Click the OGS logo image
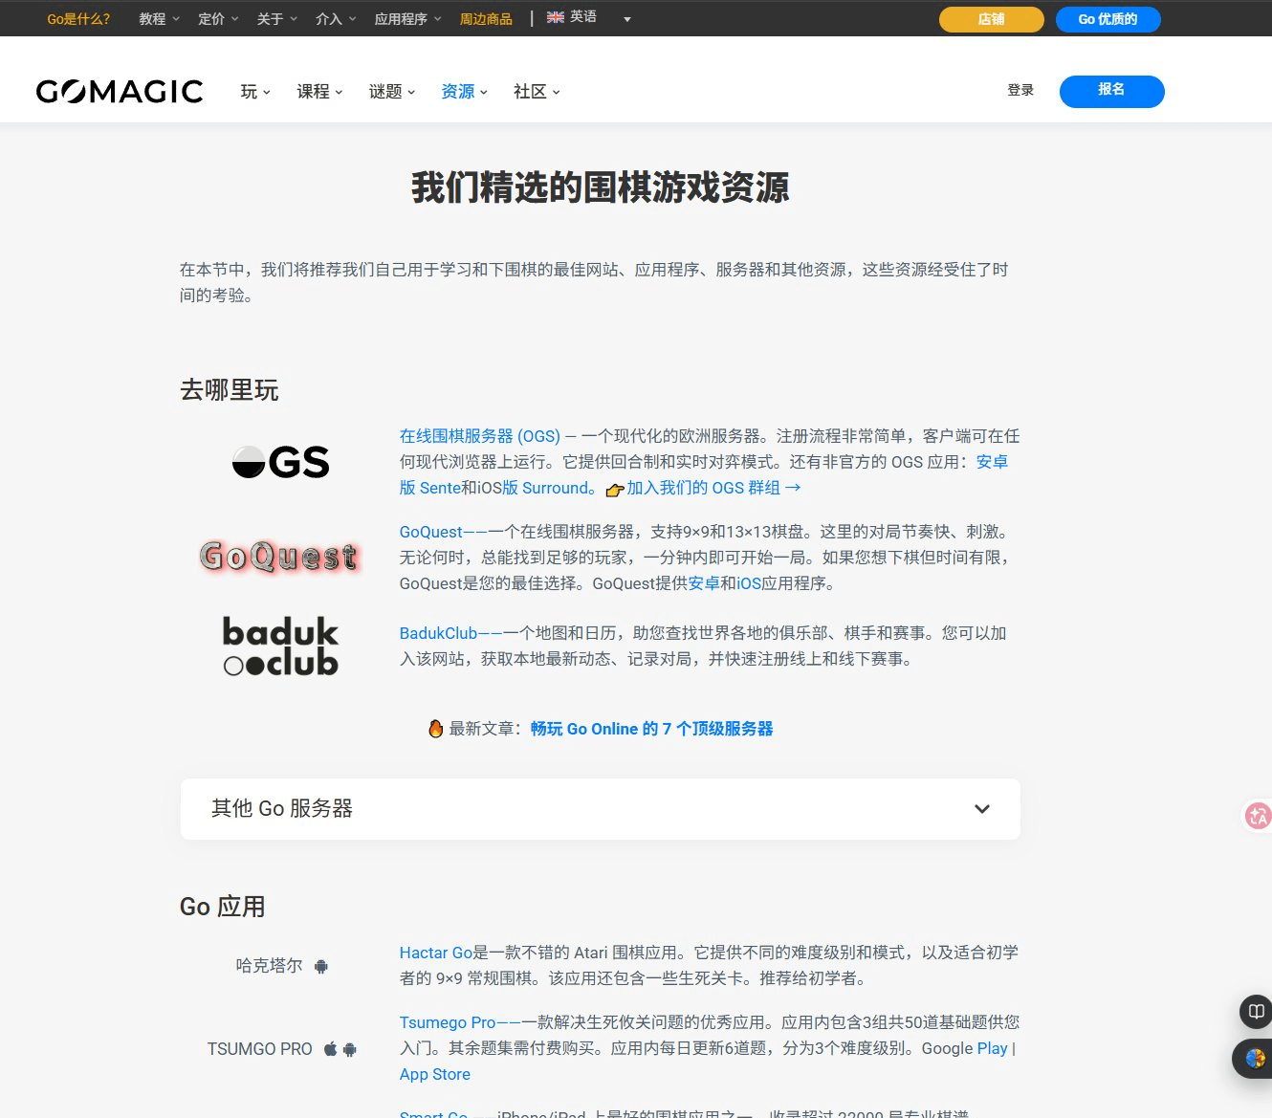 pos(280,462)
